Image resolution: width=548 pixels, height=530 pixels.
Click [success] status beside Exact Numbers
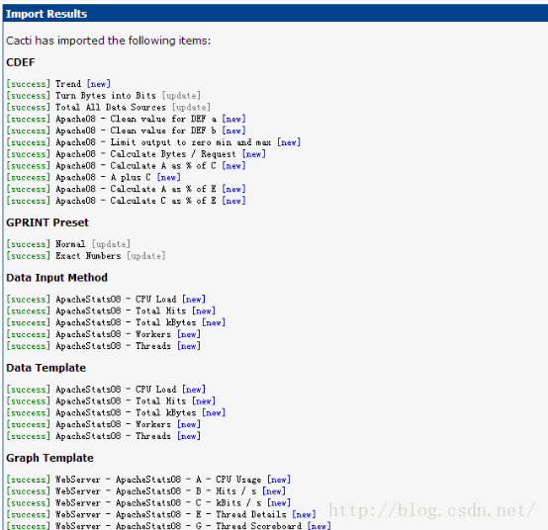[x=29, y=256]
